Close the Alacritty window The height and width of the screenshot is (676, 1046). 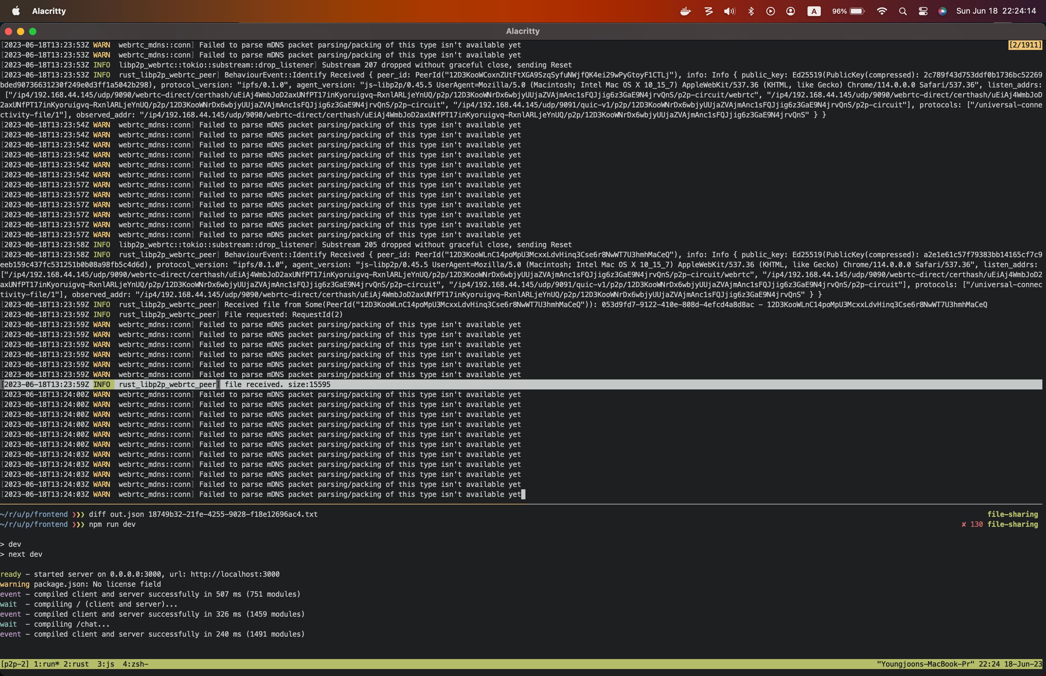[8, 31]
